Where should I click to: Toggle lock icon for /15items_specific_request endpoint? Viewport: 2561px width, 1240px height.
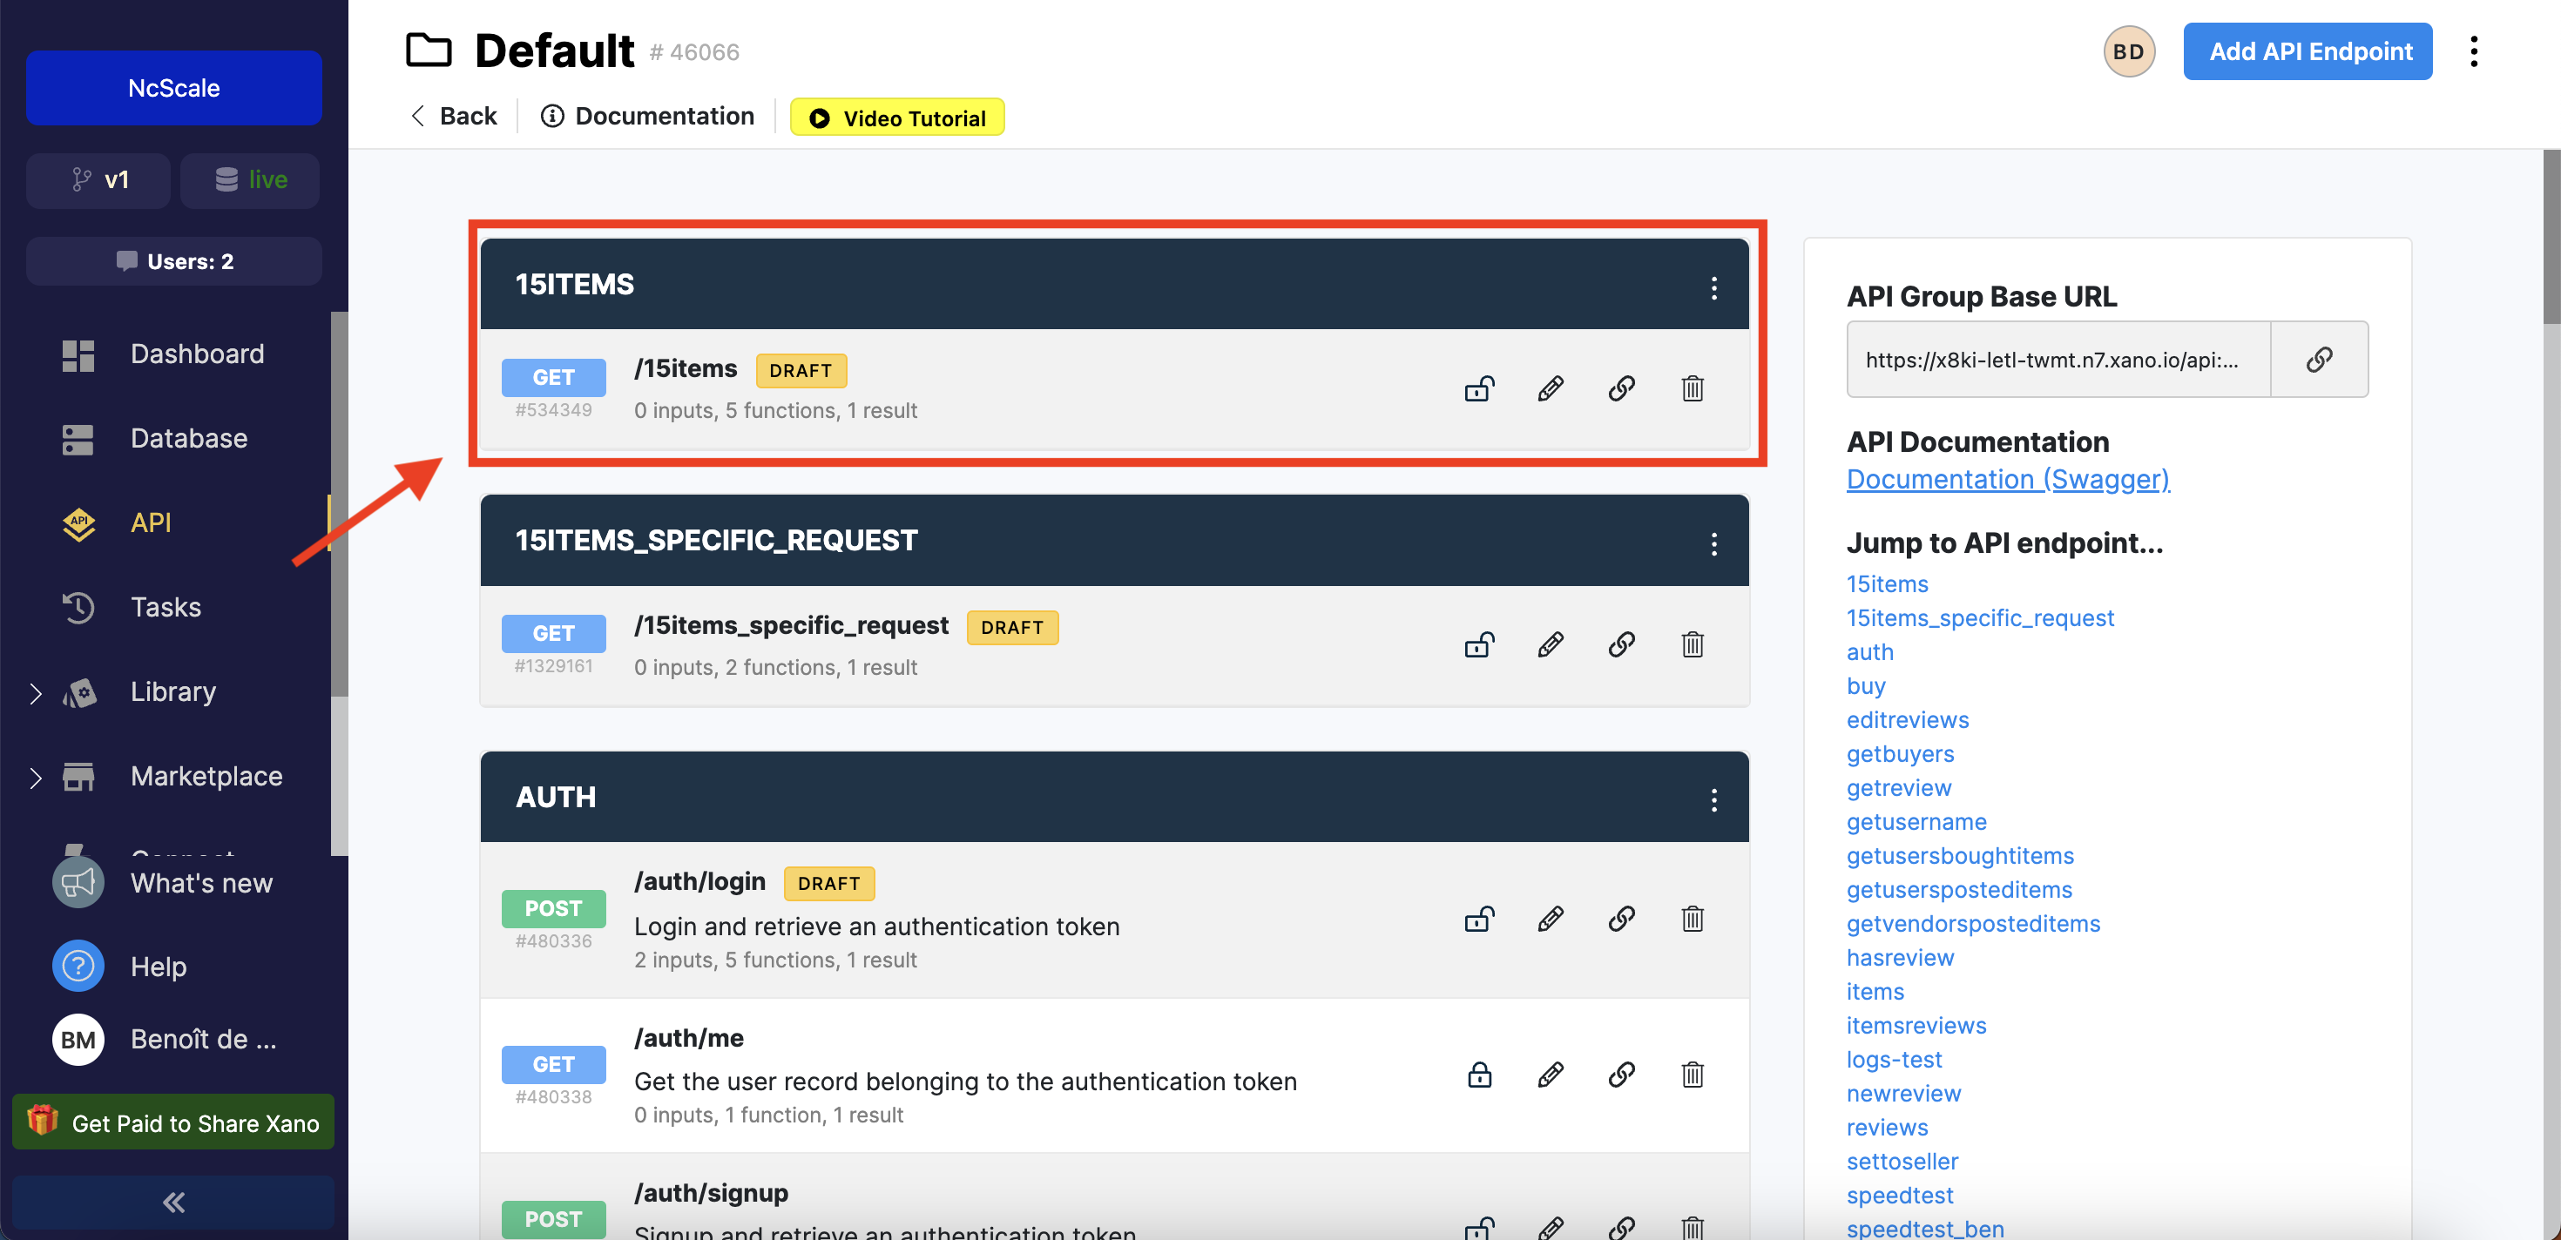click(x=1479, y=645)
